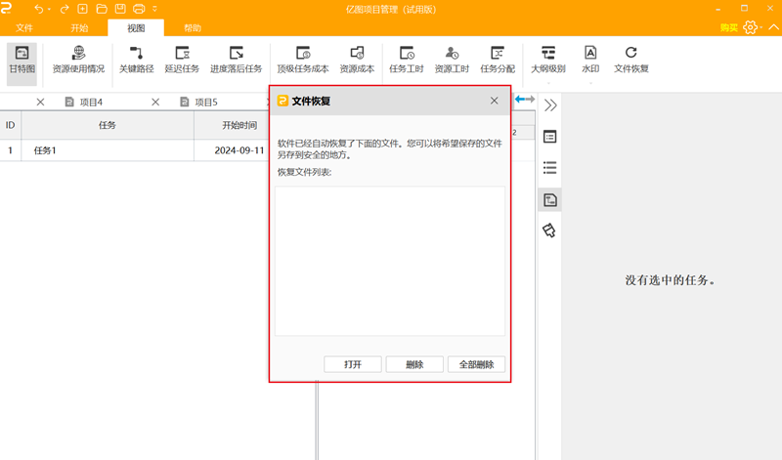Open 资源使用情况 resource usage view
This screenshot has height=460, width=782.
click(x=78, y=61)
